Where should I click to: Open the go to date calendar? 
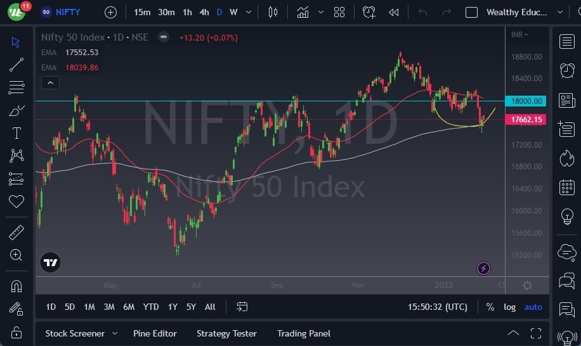tap(242, 307)
